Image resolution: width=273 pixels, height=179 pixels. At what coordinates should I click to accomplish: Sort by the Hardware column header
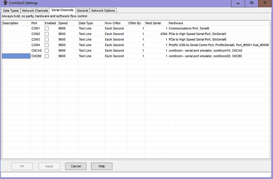pyautogui.click(x=218, y=23)
